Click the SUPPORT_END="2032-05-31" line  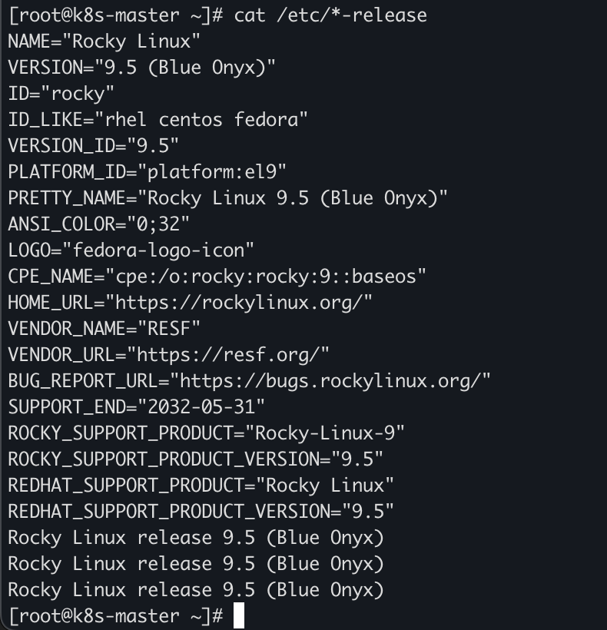click(x=137, y=407)
